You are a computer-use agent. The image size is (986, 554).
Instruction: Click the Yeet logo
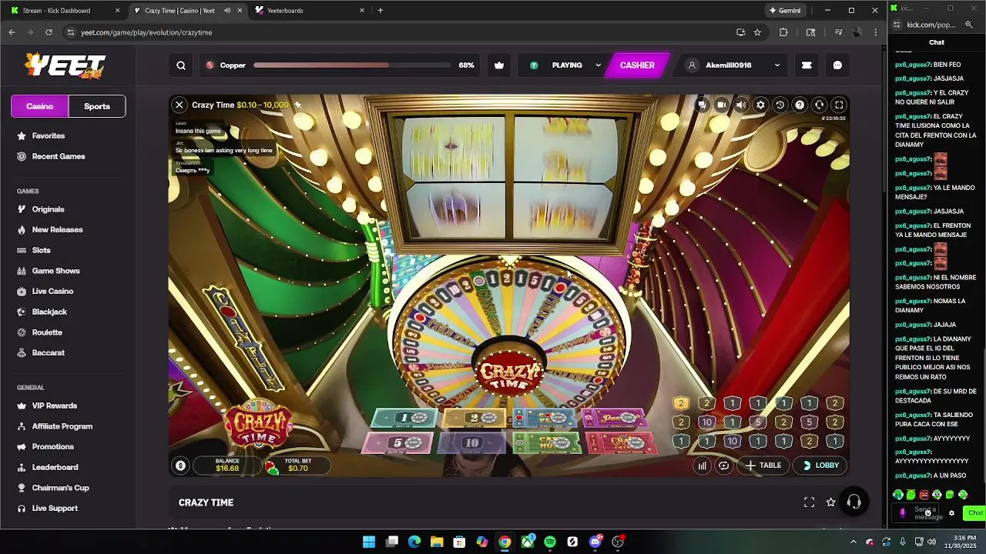pos(65,66)
